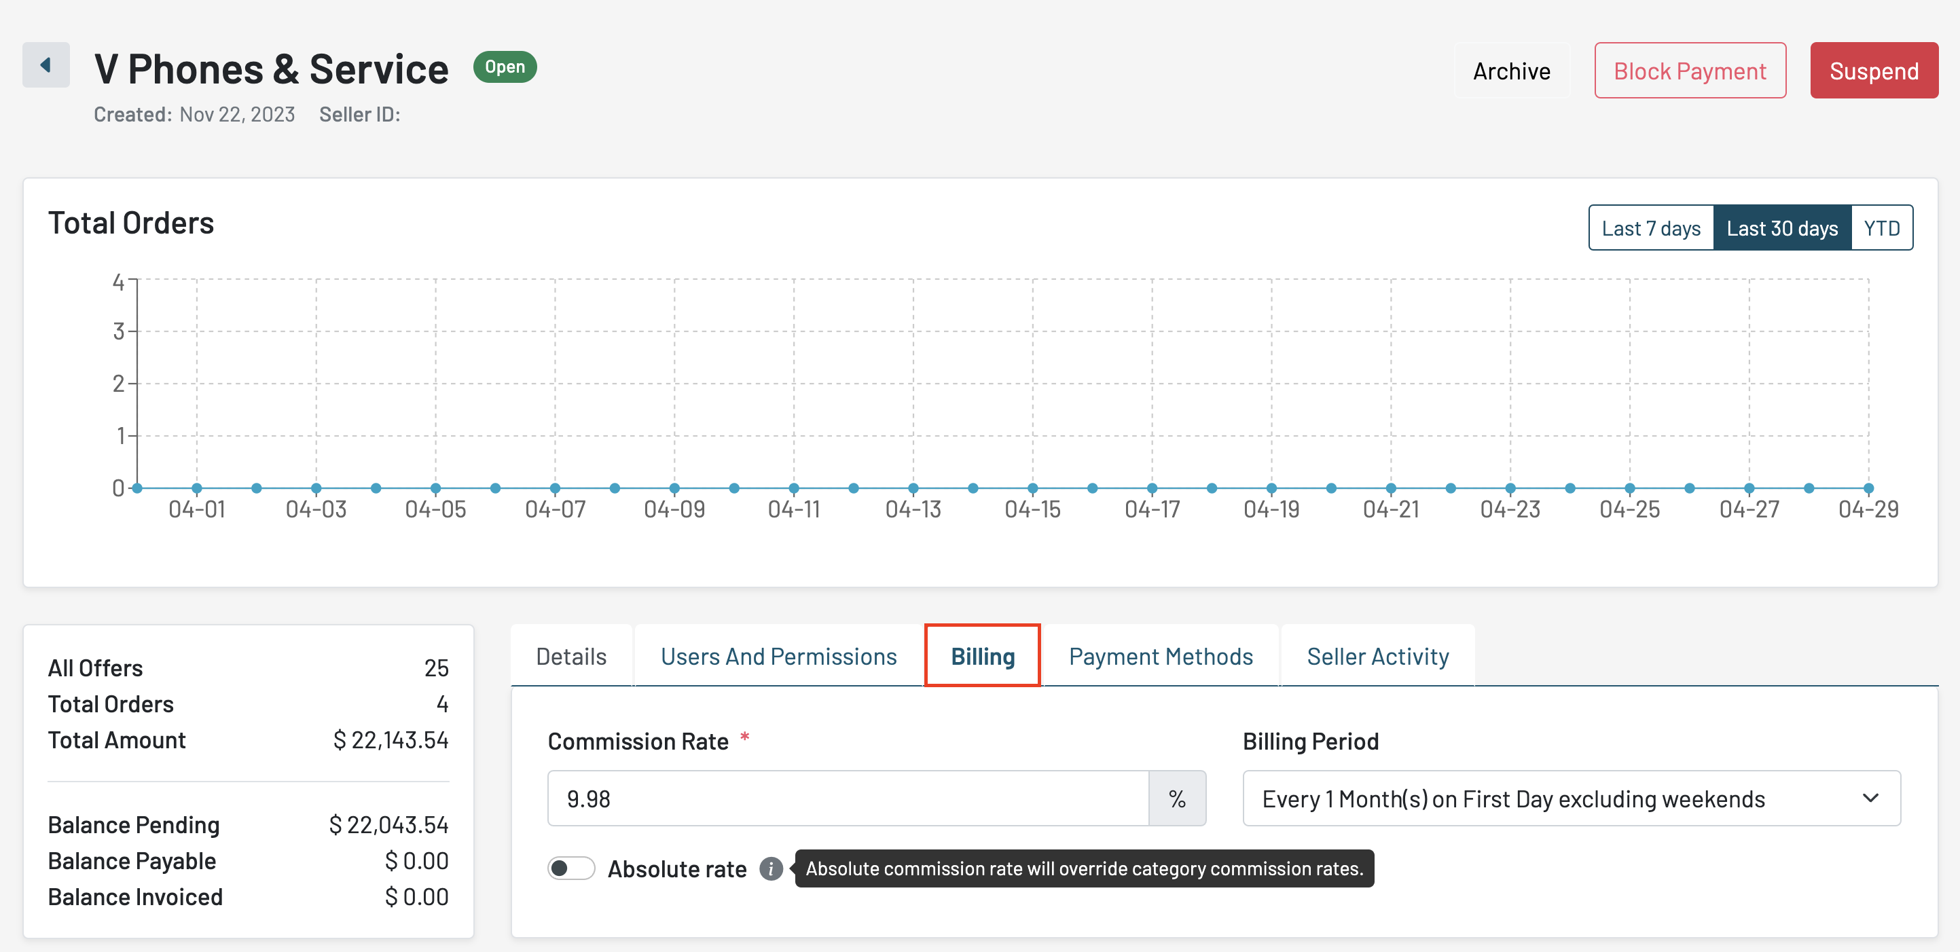The image size is (1960, 952).
Task: Open the Users And Permissions tab
Action: tap(778, 656)
